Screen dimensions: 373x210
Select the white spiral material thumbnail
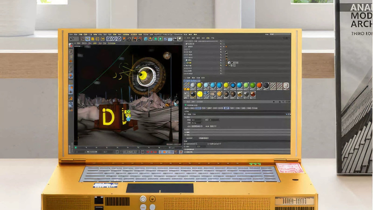(286, 85)
